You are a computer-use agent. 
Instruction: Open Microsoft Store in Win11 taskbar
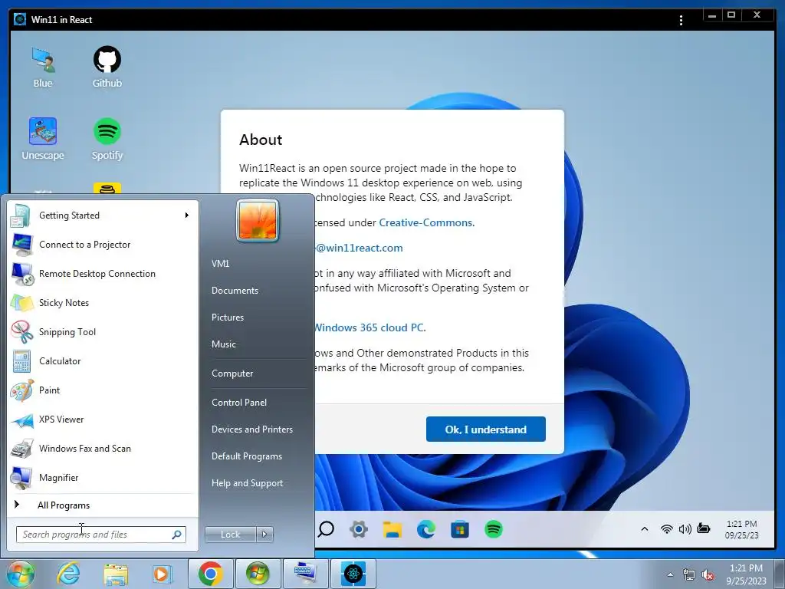pyautogui.click(x=460, y=529)
